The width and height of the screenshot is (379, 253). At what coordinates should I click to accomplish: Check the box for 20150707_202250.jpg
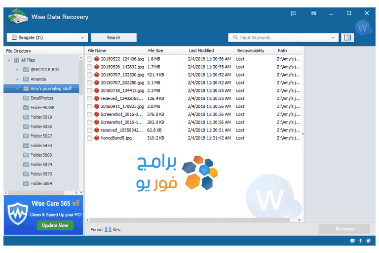click(89, 83)
